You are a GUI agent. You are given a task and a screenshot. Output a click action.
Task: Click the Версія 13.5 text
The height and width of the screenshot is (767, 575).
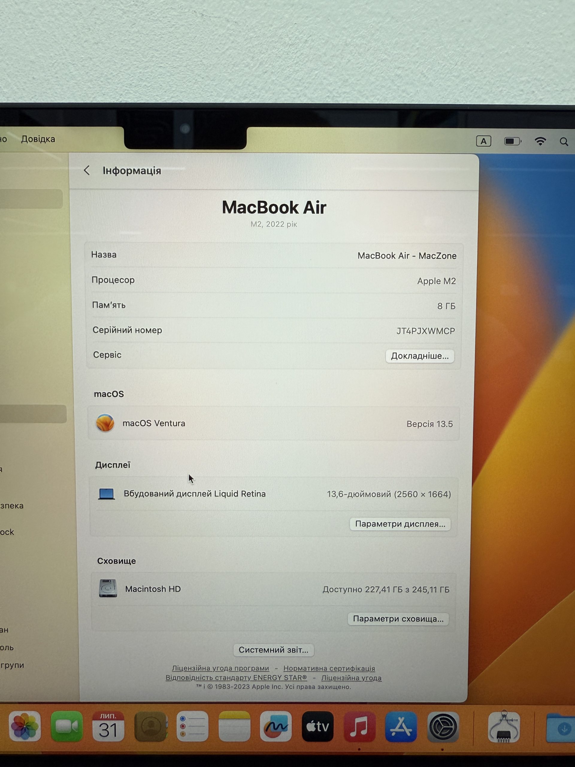pos(430,424)
